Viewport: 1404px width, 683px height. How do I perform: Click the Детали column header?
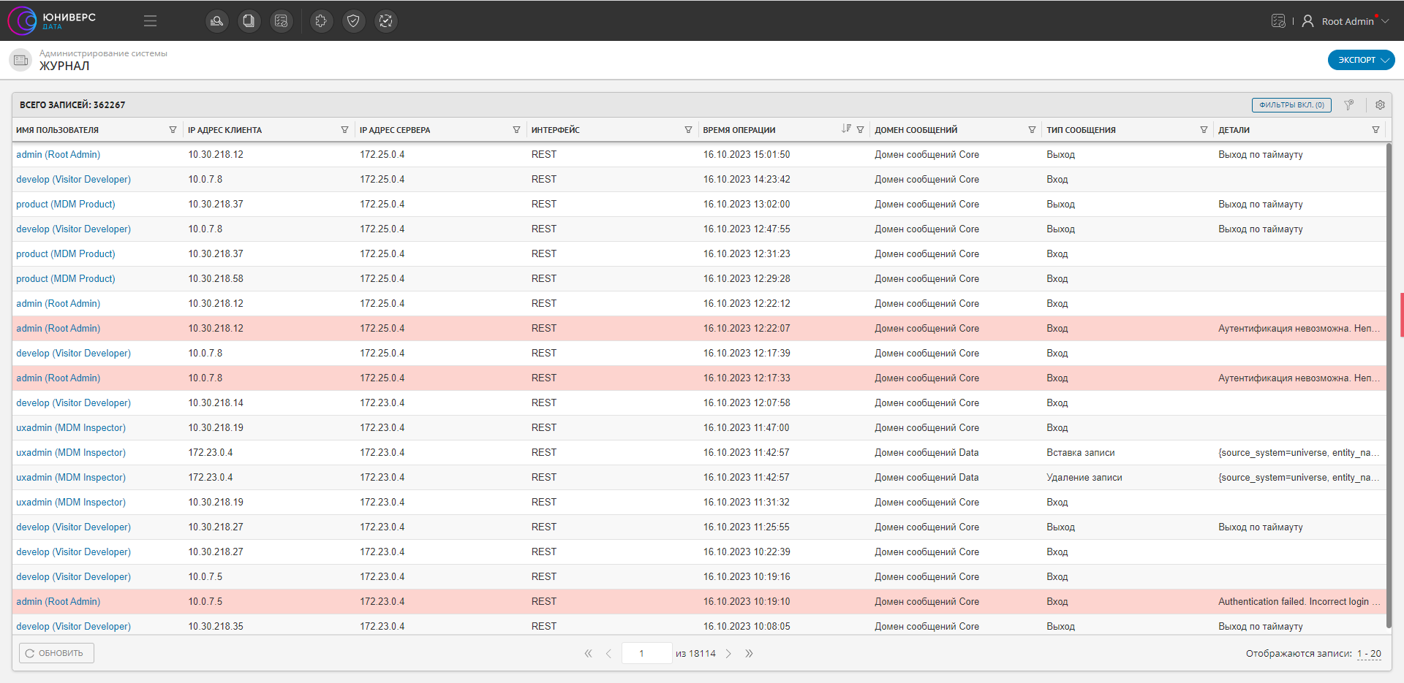[1234, 130]
